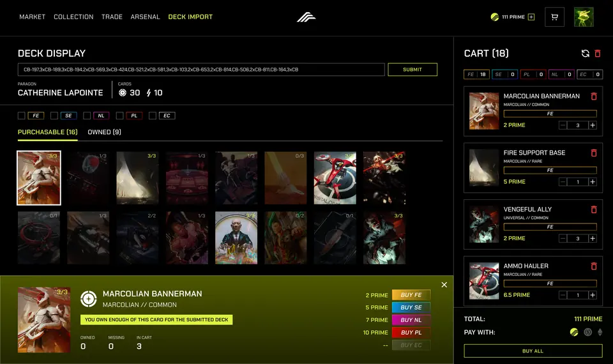Click the deck code input field
Screen dimensions: 613x364
click(201, 70)
